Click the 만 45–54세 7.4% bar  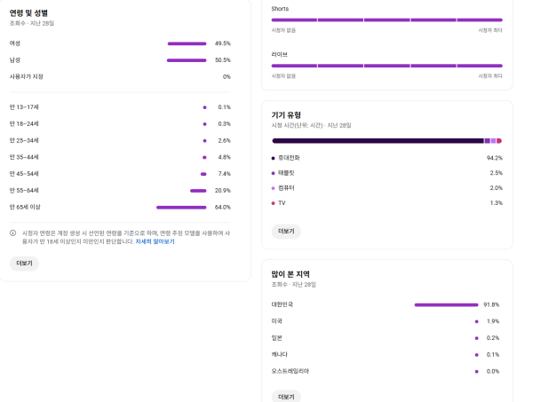click(203, 174)
